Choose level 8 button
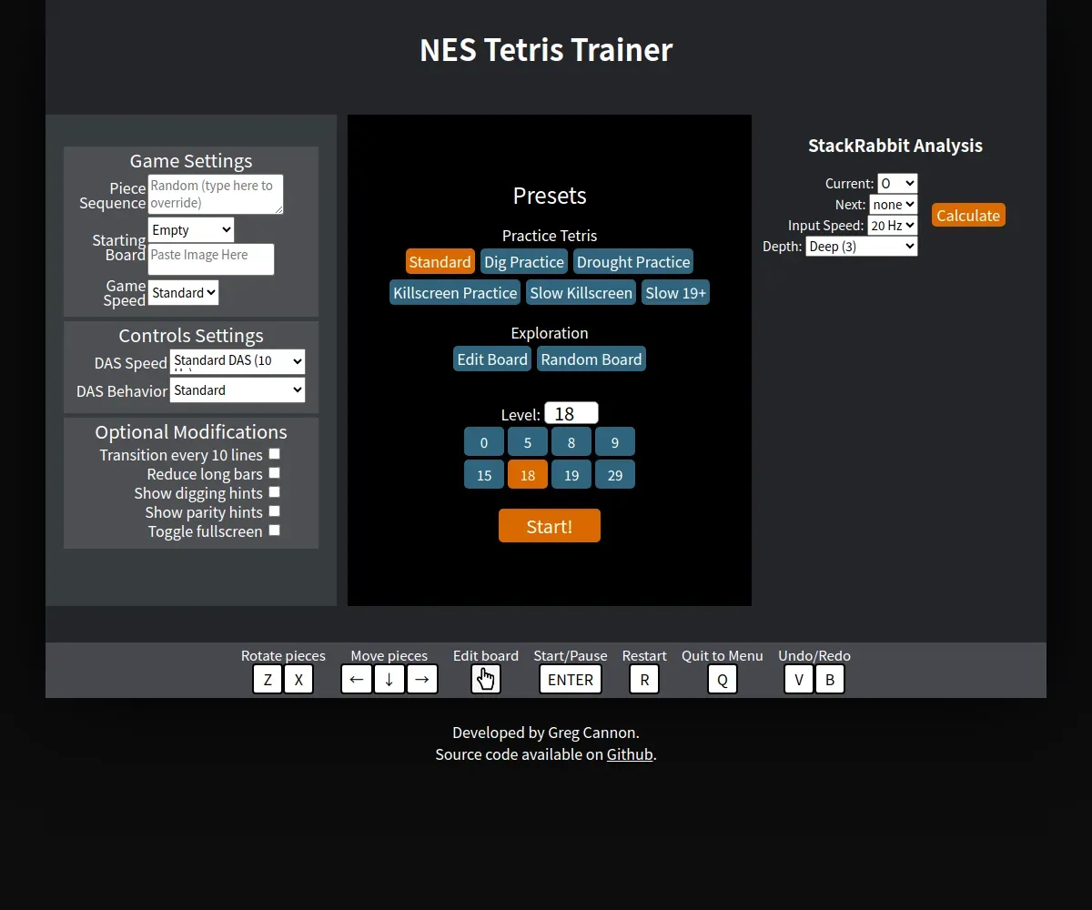The width and height of the screenshot is (1092, 910). 571,442
